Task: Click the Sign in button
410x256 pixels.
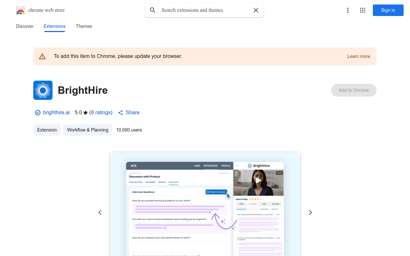Action: (x=388, y=10)
